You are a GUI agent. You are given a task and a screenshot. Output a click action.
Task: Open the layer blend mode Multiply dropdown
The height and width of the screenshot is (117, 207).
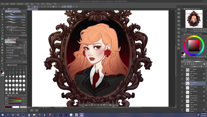tap(190, 62)
